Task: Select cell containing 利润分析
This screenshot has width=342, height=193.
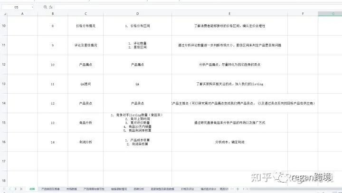Action: coord(85,142)
